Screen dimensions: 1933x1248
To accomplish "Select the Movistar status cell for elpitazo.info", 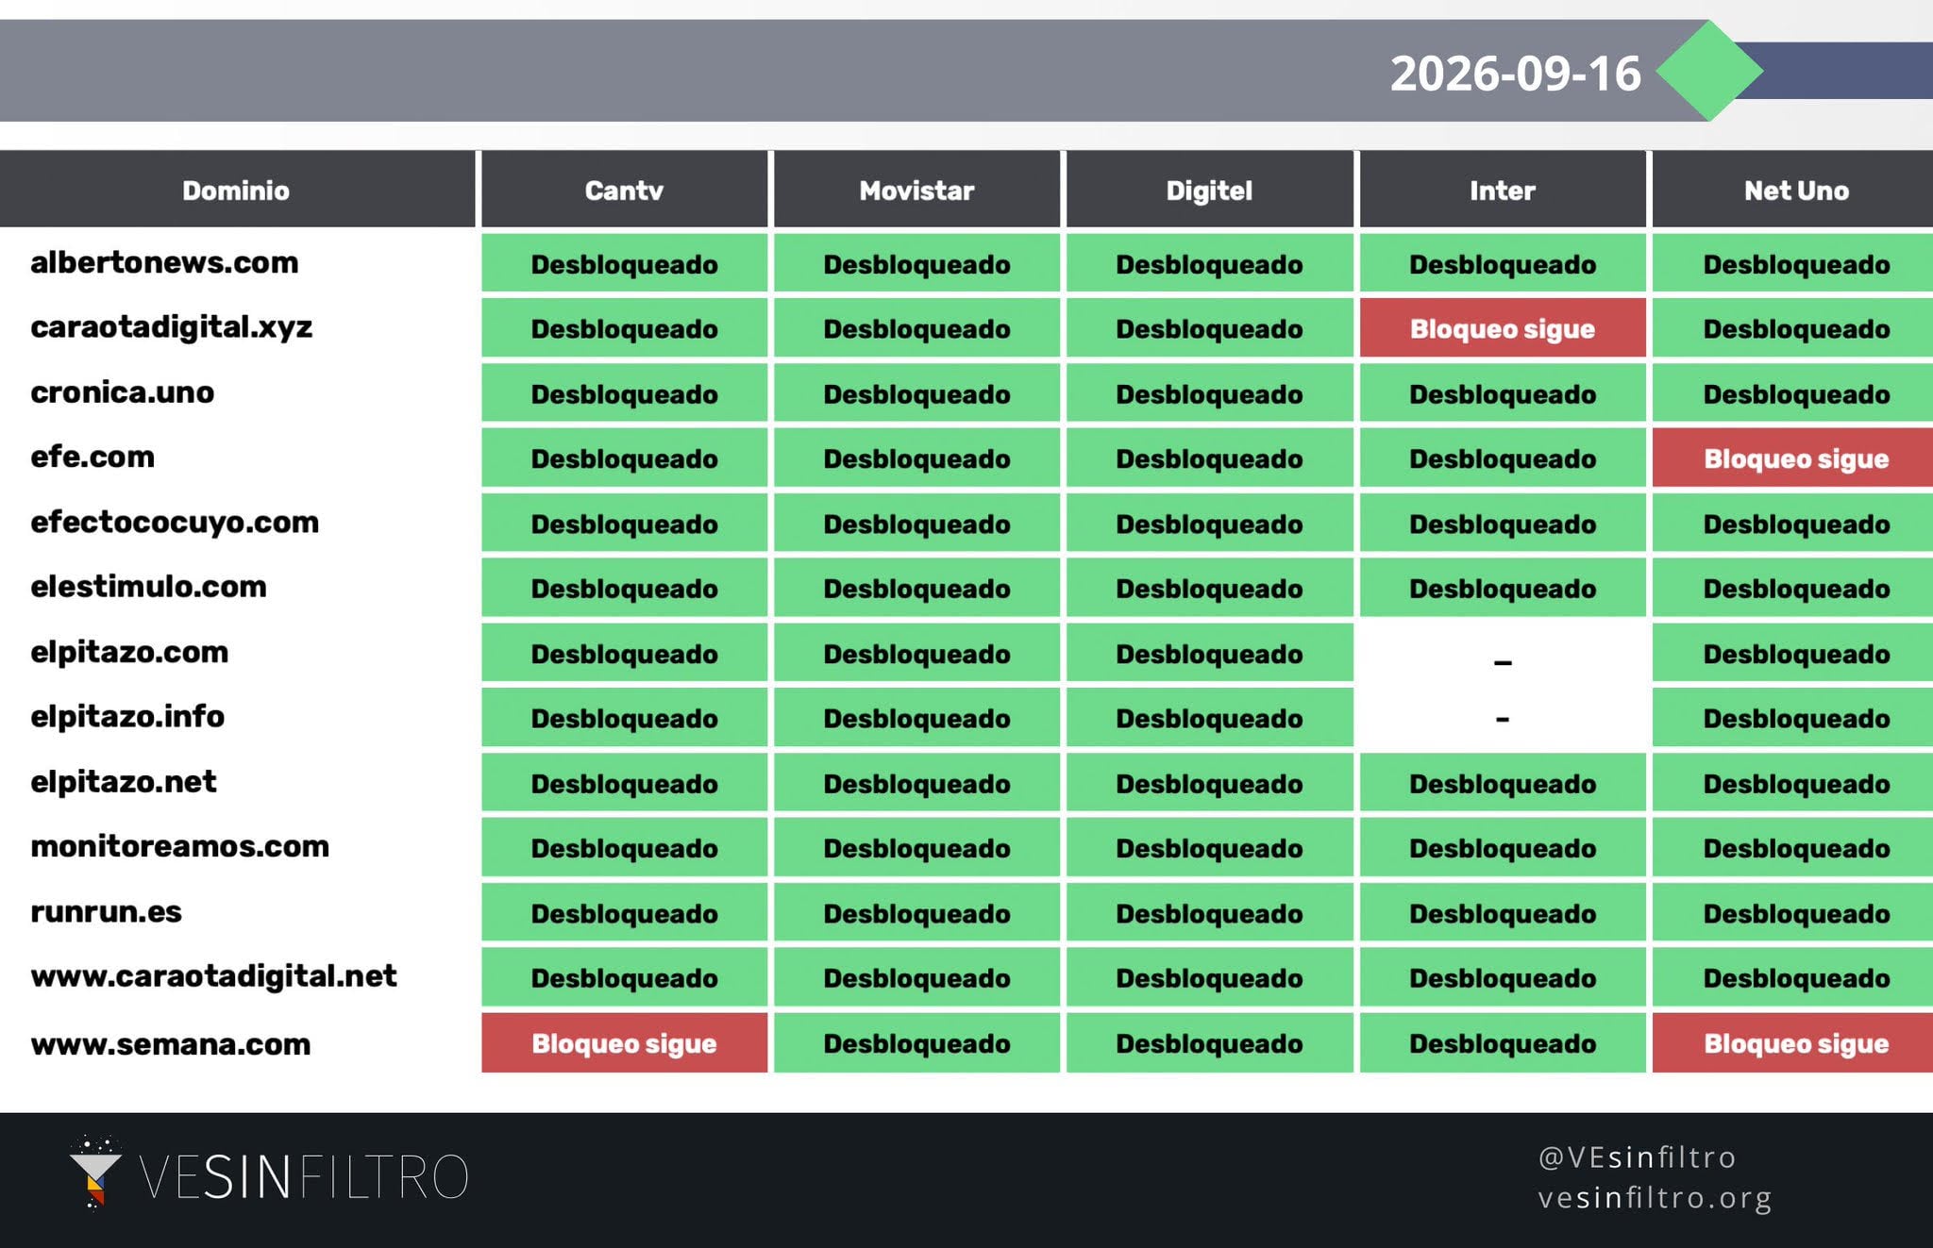I will (x=916, y=719).
